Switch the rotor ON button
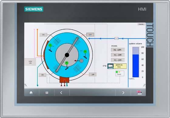Image resolution: width=170 pixels, height=118 pixels. 30,62
